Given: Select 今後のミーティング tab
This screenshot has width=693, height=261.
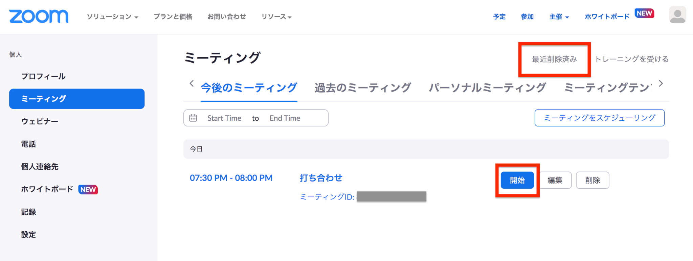Looking at the screenshot, I should point(249,88).
